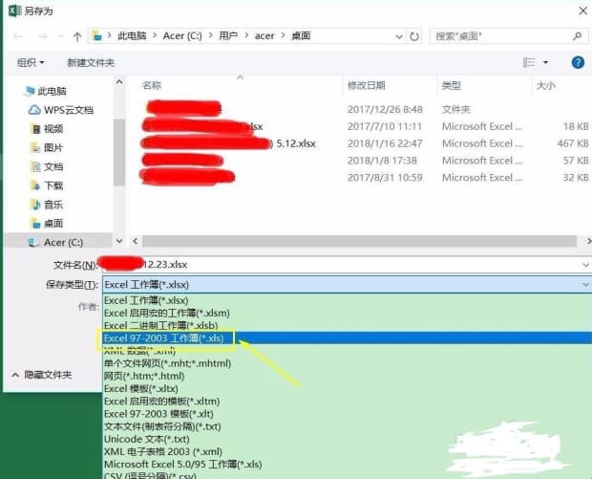Choose Microsoft Excel 5.0/95 工作簿(*.xls) option
This screenshot has height=479, width=592.
pos(347,465)
